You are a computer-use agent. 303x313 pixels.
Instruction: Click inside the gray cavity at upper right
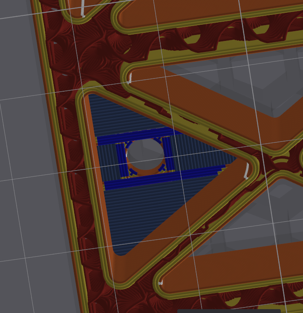click(239, 81)
